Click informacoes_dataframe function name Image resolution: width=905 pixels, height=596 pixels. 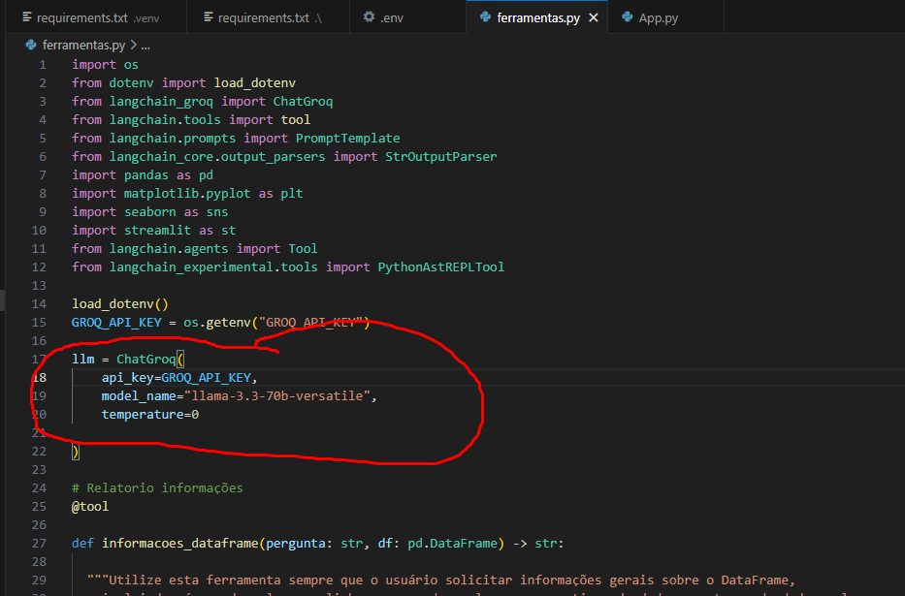[x=180, y=544]
